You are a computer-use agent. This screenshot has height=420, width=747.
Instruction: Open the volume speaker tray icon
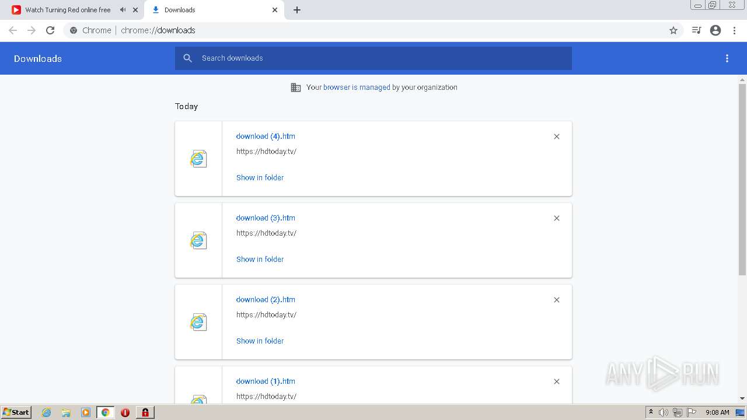(x=664, y=412)
